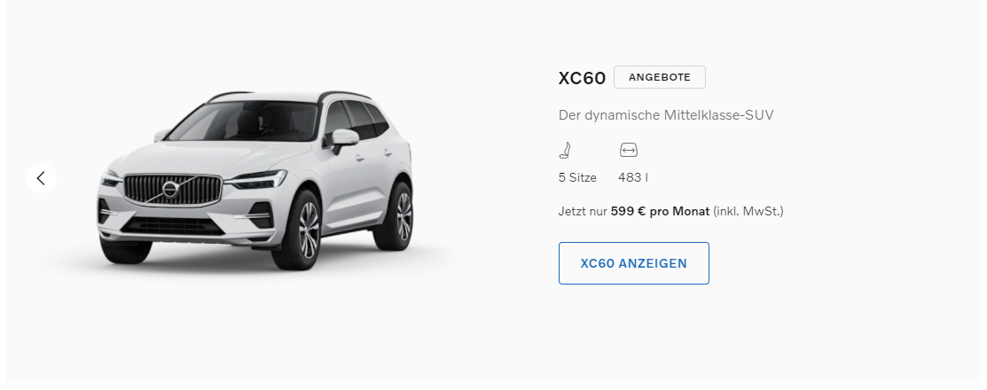The height and width of the screenshot is (390, 987).
Task: Click the 483 l cargo volume label
Action: pos(633,177)
